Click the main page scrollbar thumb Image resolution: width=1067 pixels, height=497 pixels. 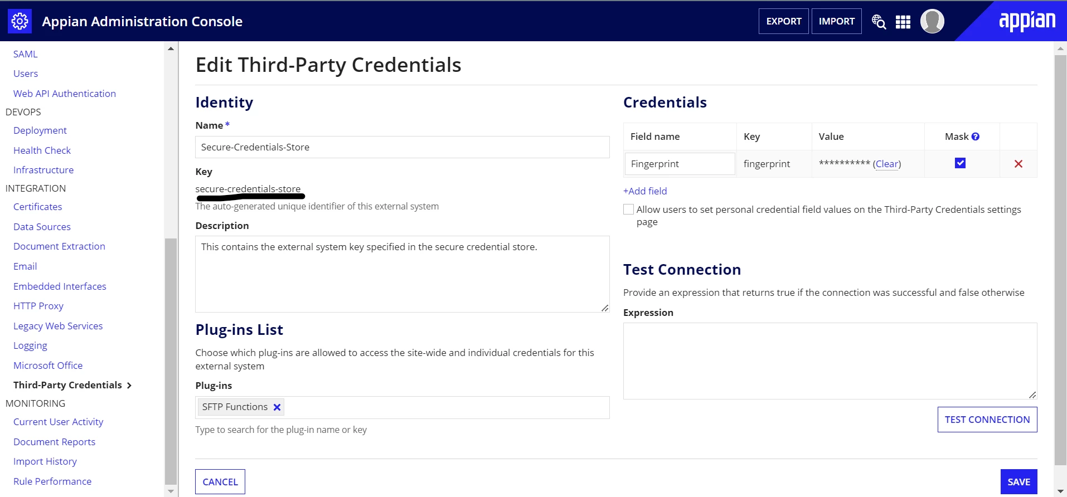pos(1060,260)
